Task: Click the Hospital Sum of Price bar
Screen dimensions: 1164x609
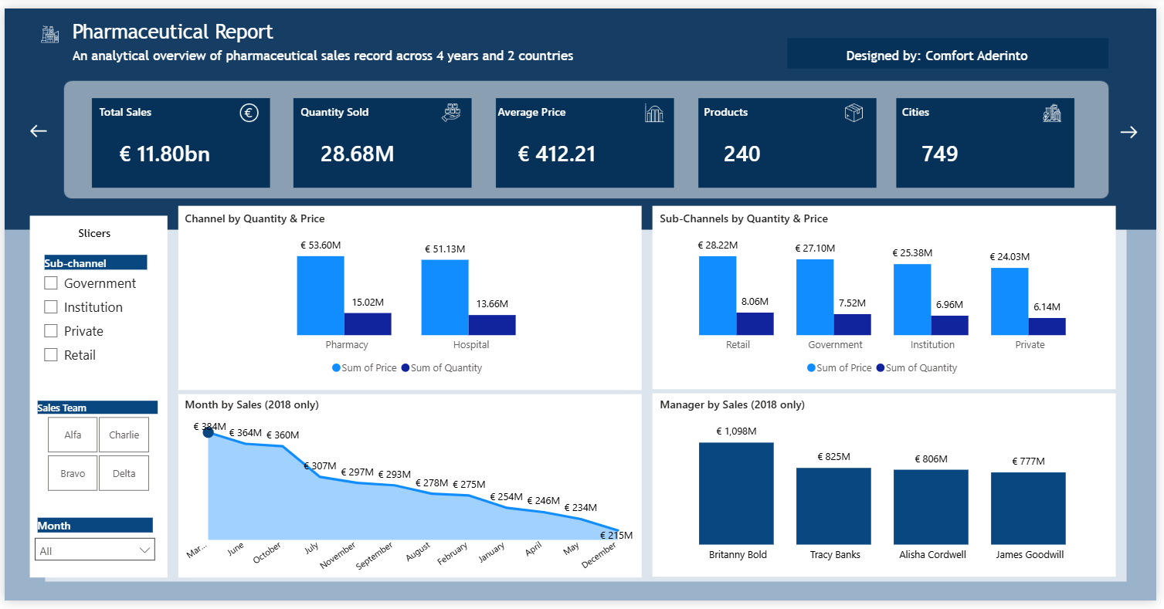Action: (445, 297)
